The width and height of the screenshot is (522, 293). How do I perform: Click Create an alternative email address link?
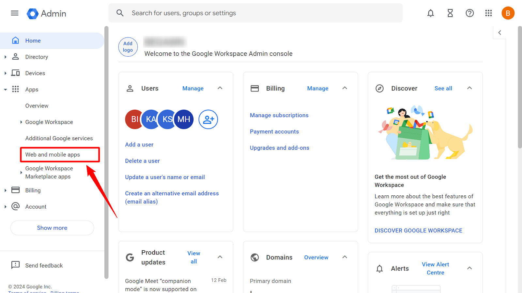click(x=172, y=197)
